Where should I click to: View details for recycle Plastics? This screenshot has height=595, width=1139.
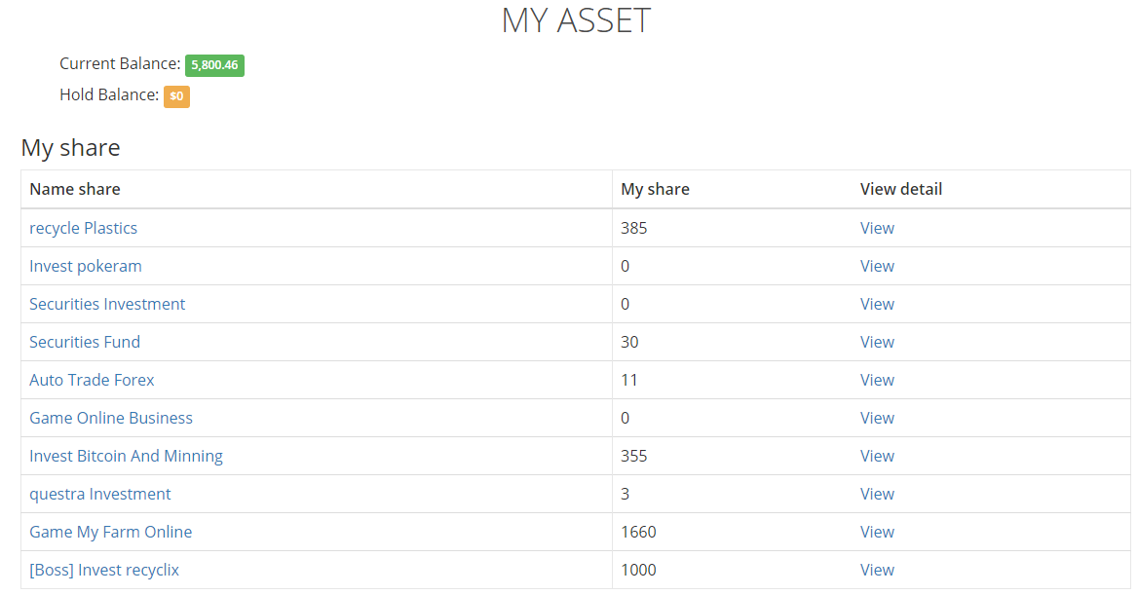pyautogui.click(x=877, y=228)
